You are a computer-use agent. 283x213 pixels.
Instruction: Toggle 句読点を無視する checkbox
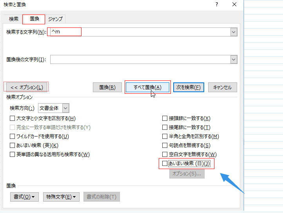tap(165, 145)
